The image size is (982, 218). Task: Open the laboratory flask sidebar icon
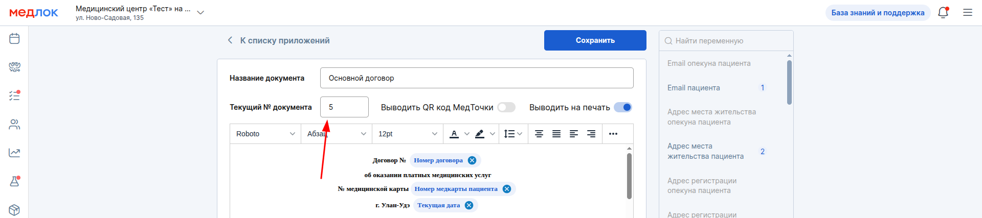(14, 181)
